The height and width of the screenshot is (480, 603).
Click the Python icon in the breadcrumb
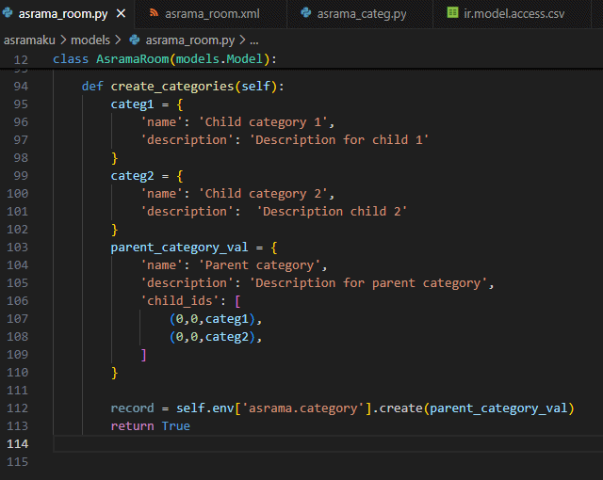(134, 40)
